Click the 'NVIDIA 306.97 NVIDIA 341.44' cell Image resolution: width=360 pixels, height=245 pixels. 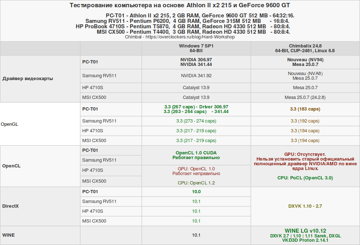click(x=196, y=62)
